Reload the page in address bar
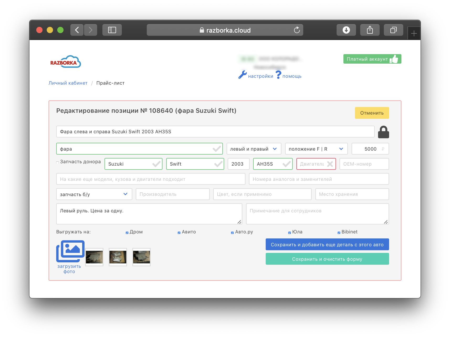450x337 pixels. point(297,30)
